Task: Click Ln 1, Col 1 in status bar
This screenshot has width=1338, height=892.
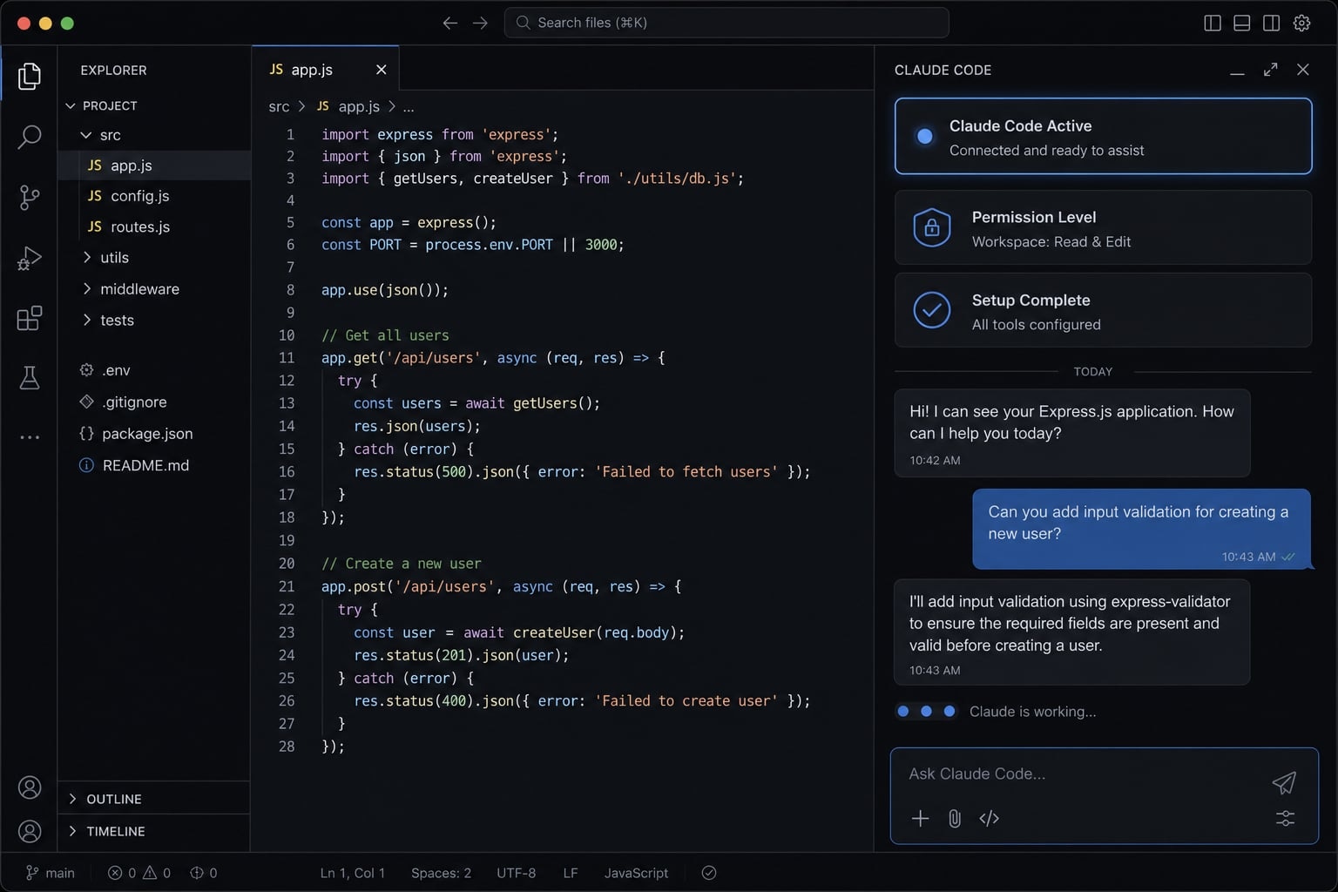Action: [352, 873]
